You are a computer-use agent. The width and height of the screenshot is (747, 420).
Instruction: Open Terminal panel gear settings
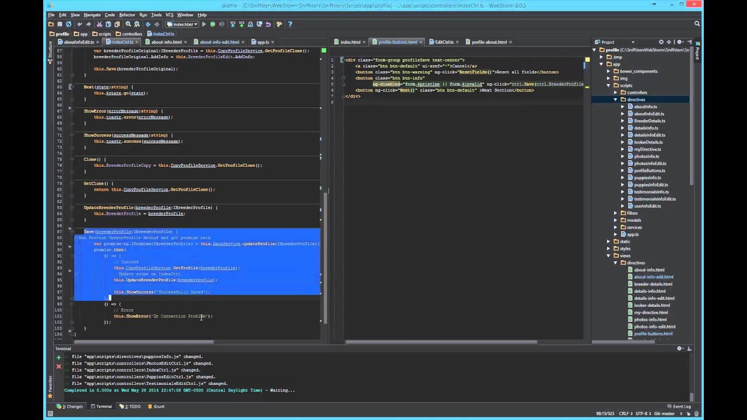680,348
